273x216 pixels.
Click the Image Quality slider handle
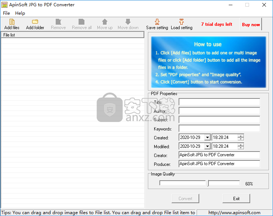pyautogui.click(x=207, y=183)
